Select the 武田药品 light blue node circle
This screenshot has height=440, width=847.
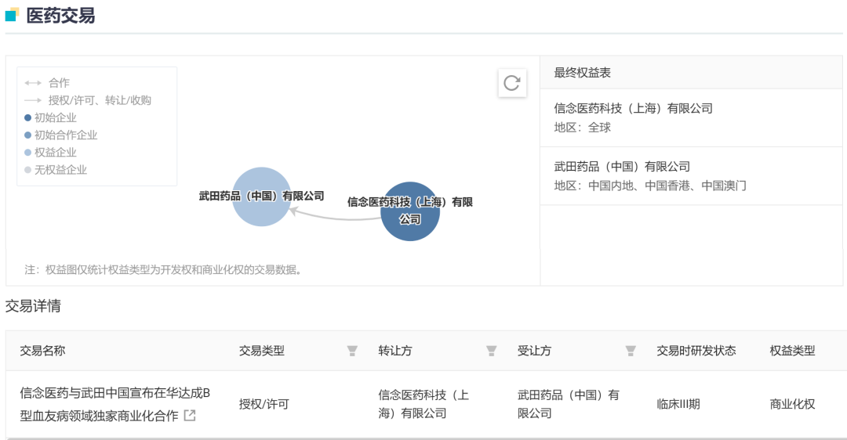click(x=262, y=197)
